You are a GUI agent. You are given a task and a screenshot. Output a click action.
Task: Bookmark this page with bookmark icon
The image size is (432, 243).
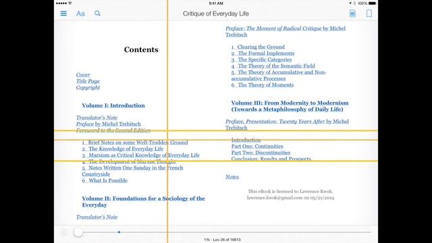(x=369, y=13)
